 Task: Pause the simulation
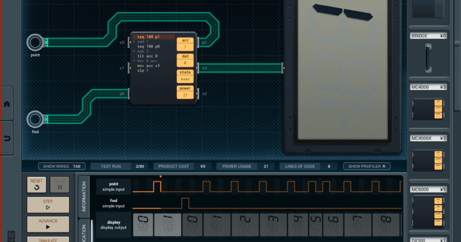[60, 184]
